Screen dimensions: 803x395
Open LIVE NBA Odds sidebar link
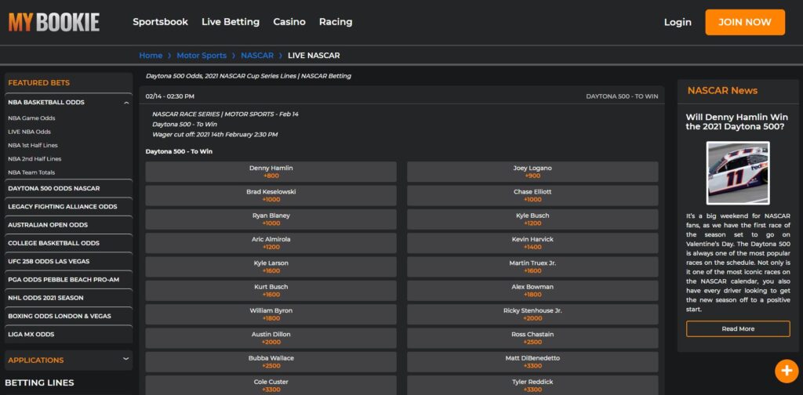(30, 132)
